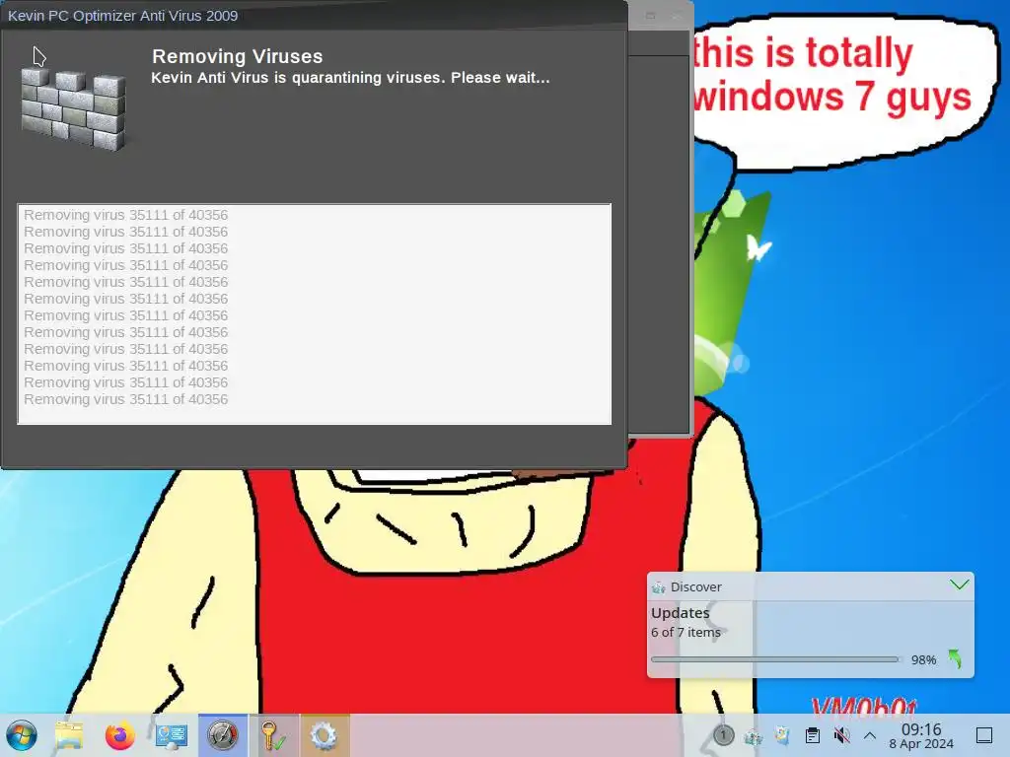Image resolution: width=1010 pixels, height=757 pixels.
Task: Unmute the muted volume tray icon
Action: [841, 735]
